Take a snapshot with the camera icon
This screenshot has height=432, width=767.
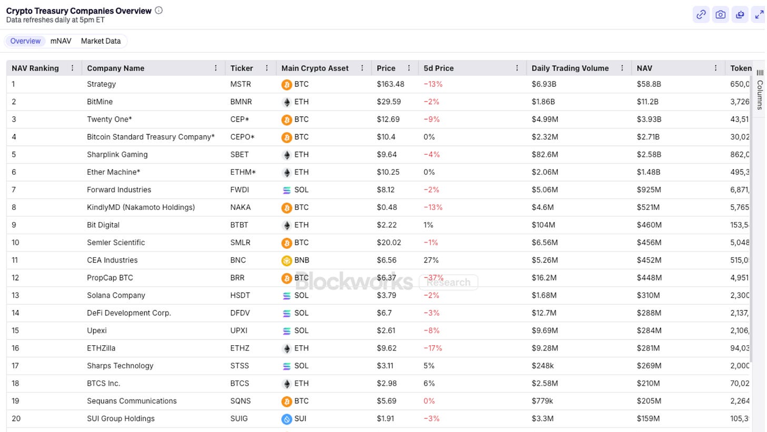click(x=721, y=15)
